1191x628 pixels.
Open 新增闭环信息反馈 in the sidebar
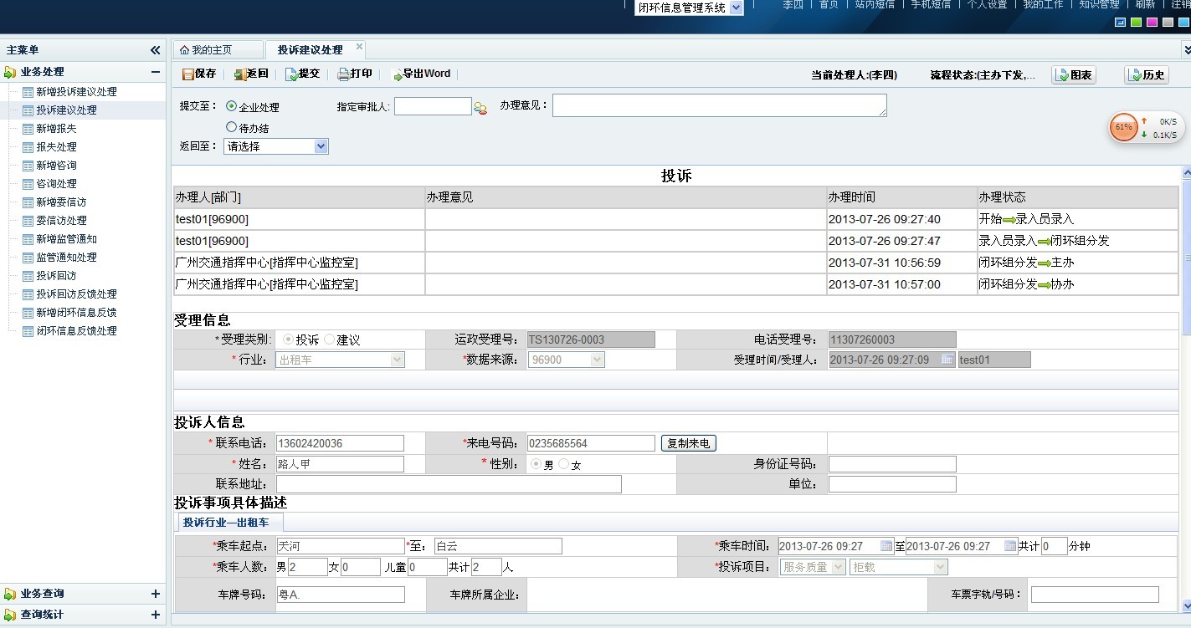click(x=76, y=313)
